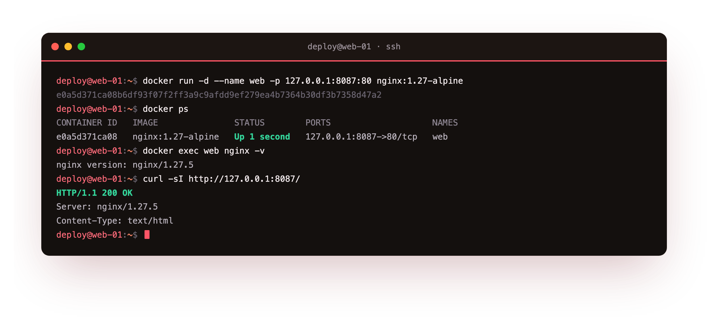
Task: Click the 'docker exec web nginx -v' command
Action: pyautogui.click(x=204, y=151)
